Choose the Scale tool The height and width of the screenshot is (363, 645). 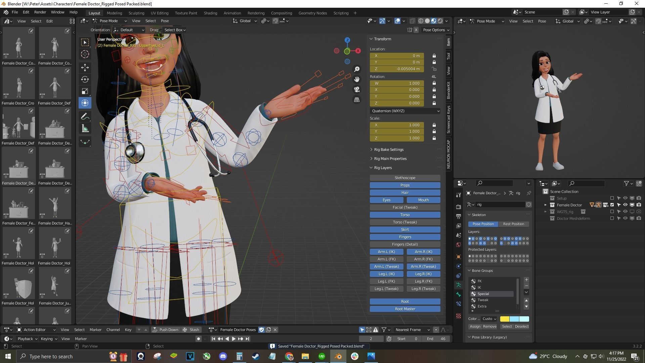85,91
